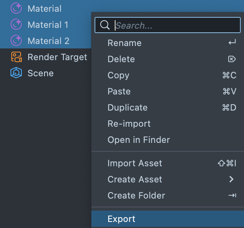Viewport: 244px width, 228px height.
Task: Click the Scene asset icon
Action: coord(16,73)
